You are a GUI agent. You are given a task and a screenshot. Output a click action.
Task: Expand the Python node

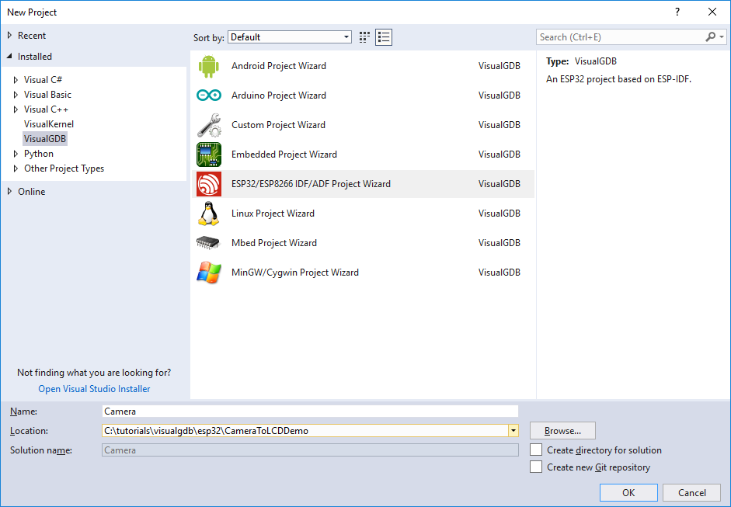16,154
